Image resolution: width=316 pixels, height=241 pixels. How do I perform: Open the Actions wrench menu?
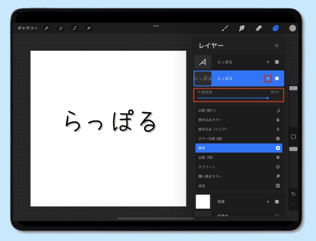(47, 28)
